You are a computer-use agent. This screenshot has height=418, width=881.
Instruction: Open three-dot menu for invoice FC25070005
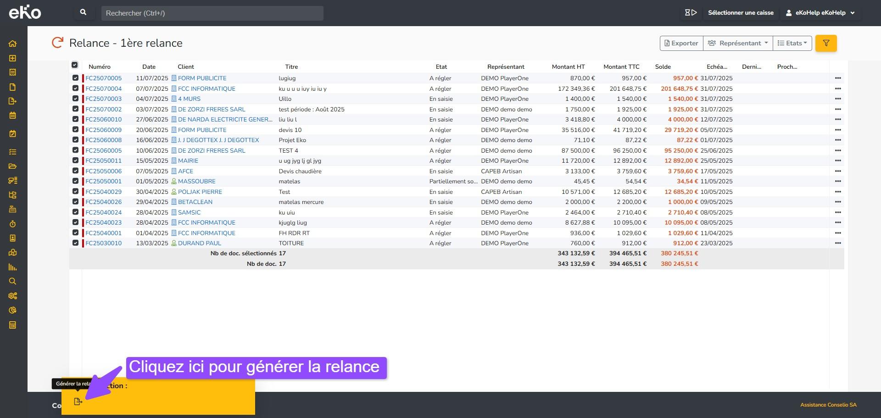click(837, 78)
